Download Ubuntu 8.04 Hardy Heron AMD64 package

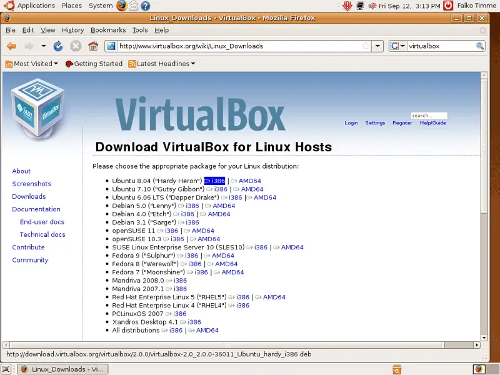[x=246, y=181]
